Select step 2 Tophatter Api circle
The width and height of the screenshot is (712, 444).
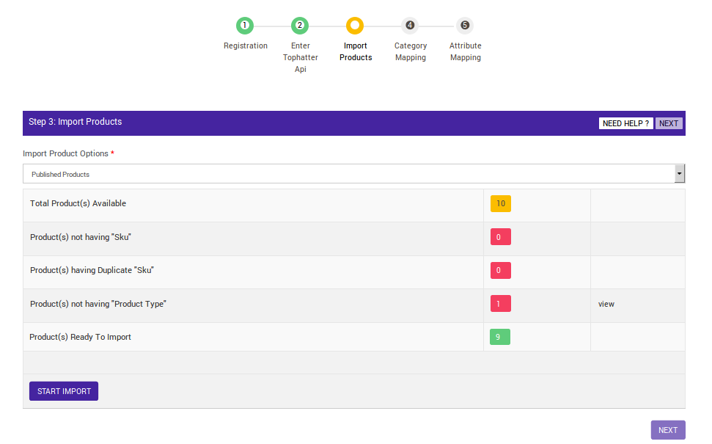[299, 26]
